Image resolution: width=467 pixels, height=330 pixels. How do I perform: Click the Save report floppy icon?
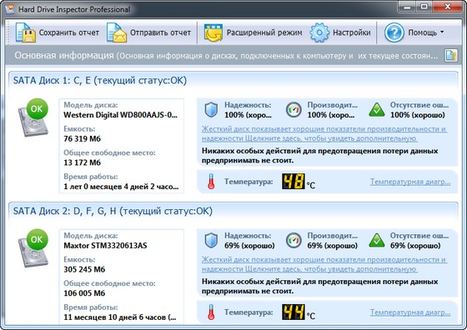tap(25, 32)
